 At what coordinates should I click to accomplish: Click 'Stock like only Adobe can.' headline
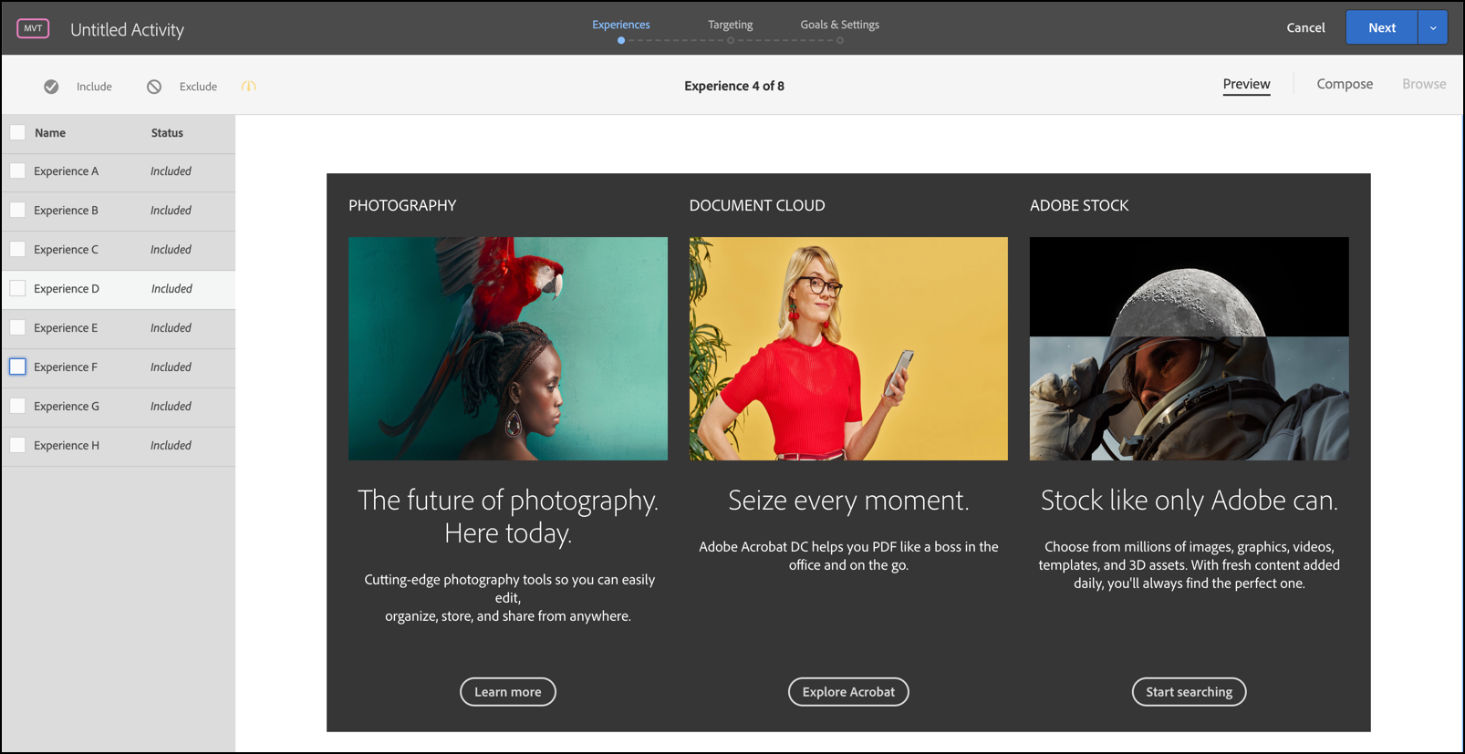coord(1190,500)
